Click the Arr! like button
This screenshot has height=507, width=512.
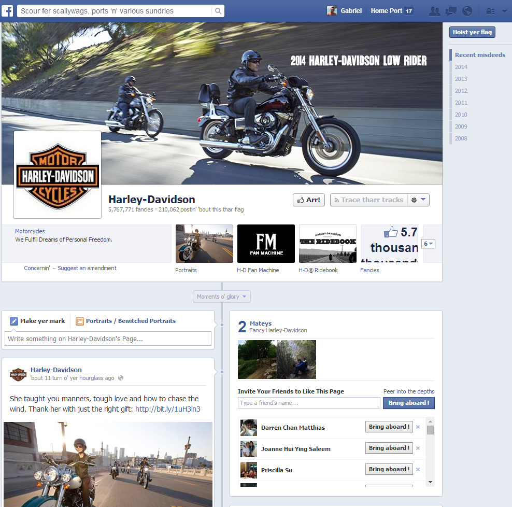[308, 200]
